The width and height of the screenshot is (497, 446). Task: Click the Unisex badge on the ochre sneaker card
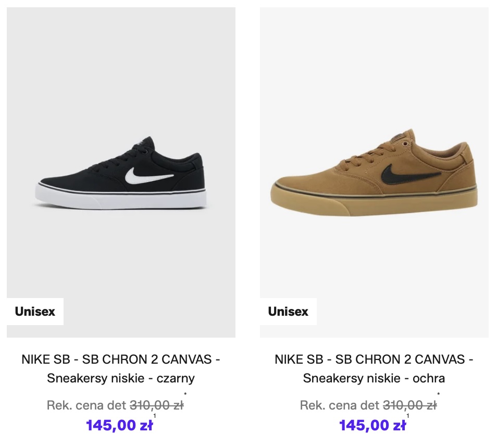tap(288, 312)
